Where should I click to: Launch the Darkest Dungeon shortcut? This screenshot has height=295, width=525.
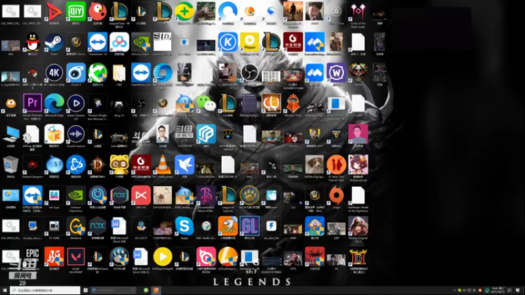[x=32, y=165]
